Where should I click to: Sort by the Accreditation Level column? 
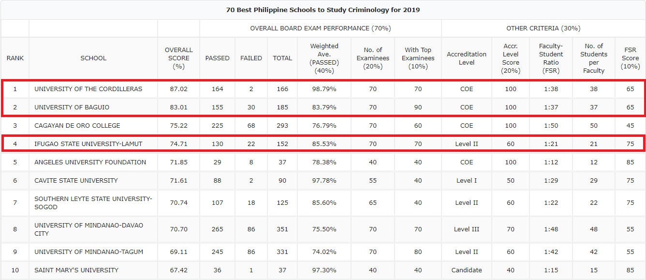pyautogui.click(x=466, y=58)
